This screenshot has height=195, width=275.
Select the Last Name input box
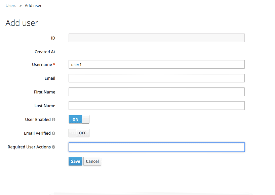coord(156,106)
